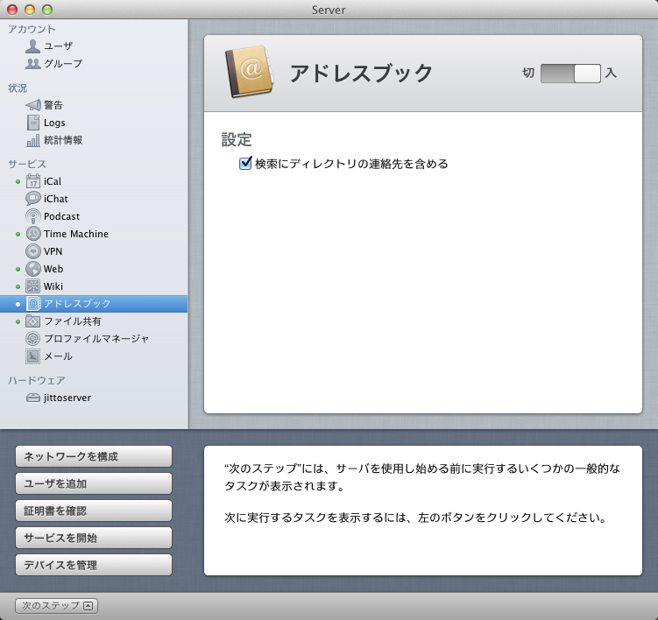
Task: Select the Web globe icon
Action: coord(32,269)
